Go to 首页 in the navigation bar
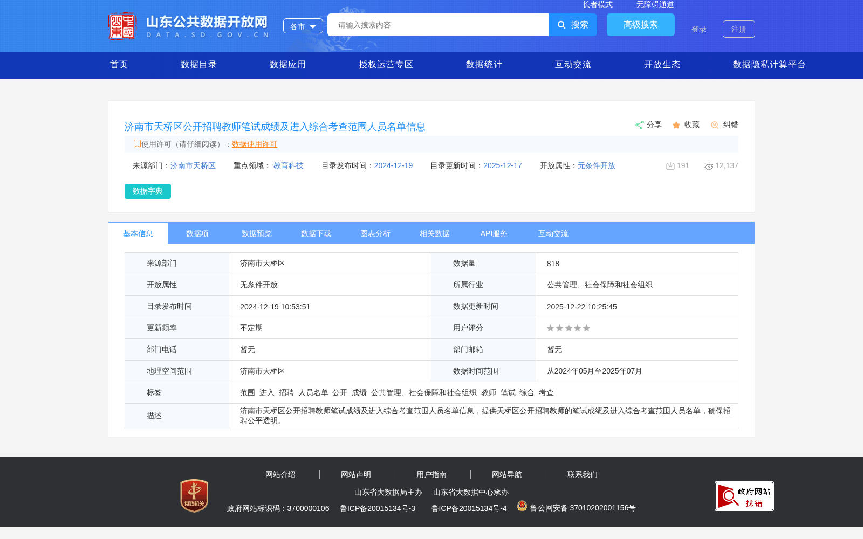 coord(119,65)
